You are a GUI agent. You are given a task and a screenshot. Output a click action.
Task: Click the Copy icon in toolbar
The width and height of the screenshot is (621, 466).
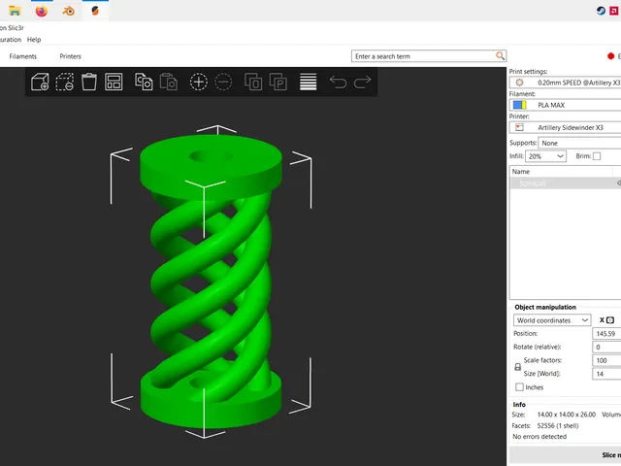point(144,82)
